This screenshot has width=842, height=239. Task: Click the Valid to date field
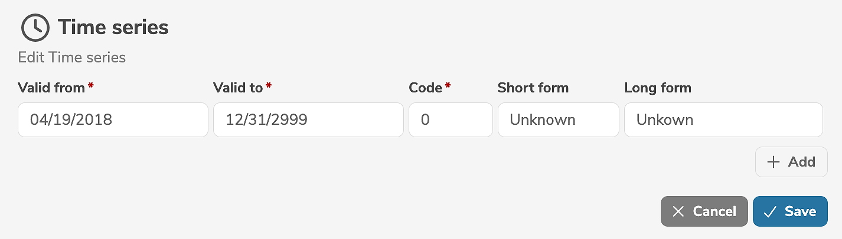tap(308, 120)
